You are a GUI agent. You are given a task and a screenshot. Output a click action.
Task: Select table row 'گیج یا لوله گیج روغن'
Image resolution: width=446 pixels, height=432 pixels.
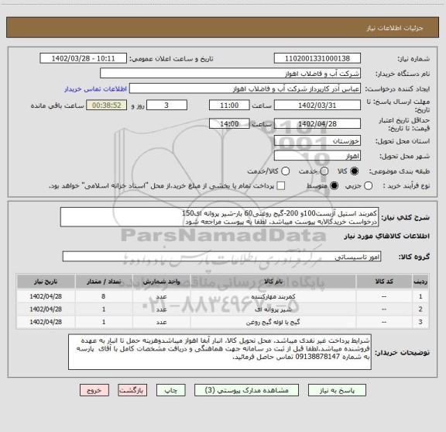(223, 322)
